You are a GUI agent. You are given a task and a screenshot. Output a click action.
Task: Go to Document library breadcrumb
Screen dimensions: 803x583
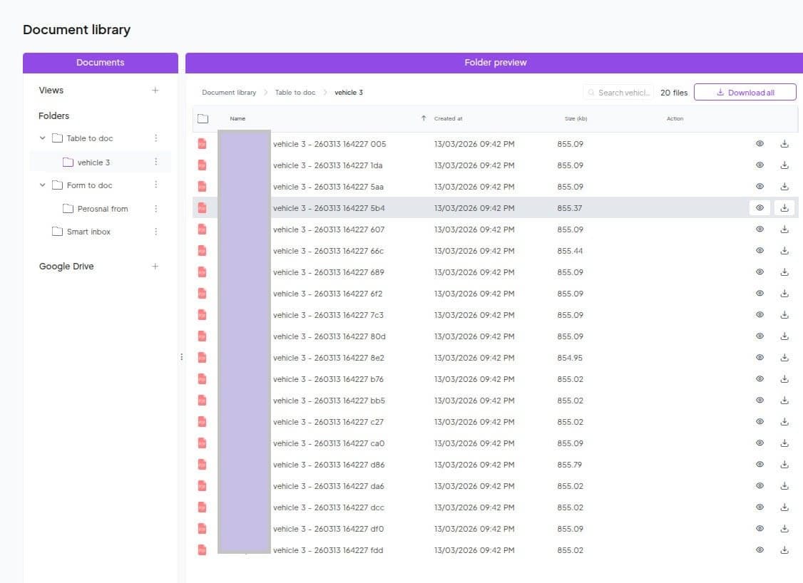229,93
